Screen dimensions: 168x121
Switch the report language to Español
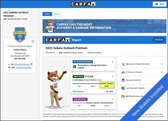(57, 14)
